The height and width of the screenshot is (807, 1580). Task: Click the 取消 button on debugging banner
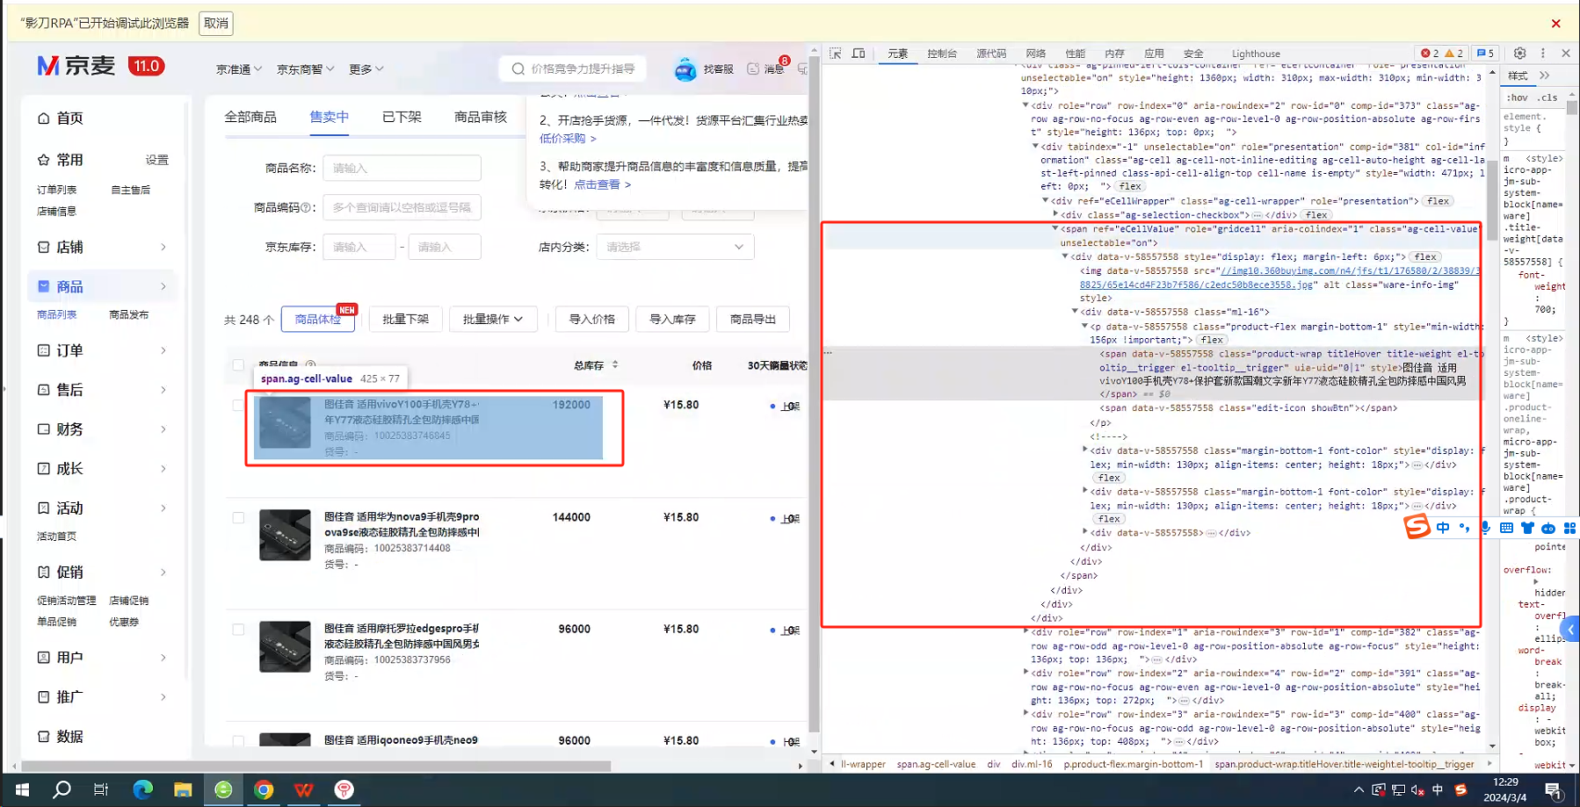pyautogui.click(x=216, y=24)
